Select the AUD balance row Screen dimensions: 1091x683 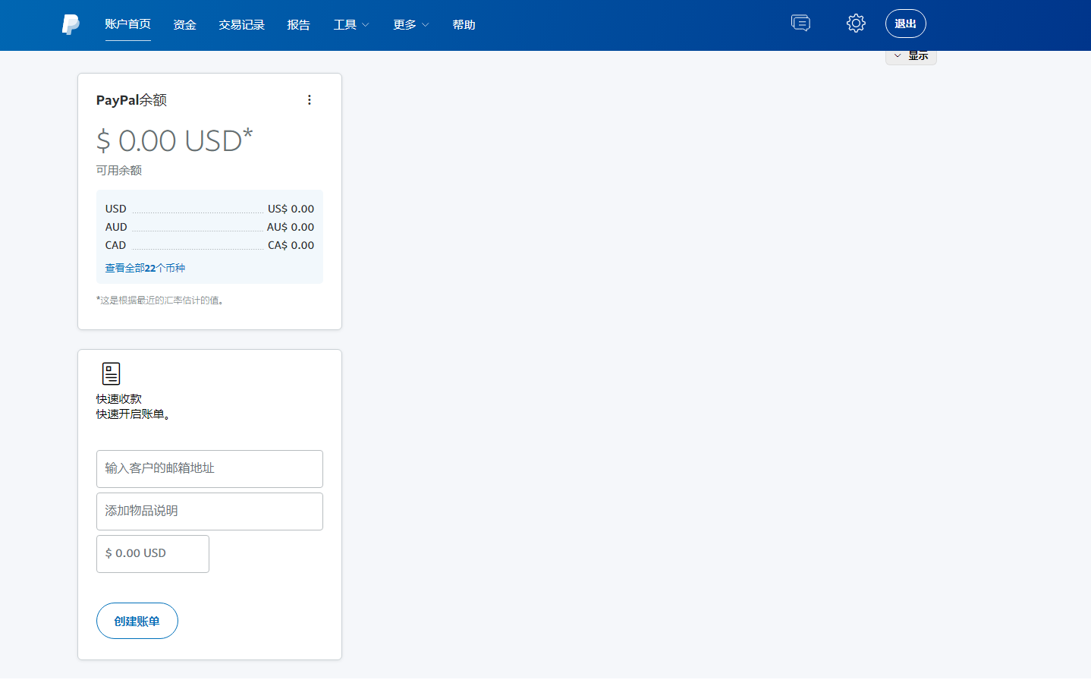pyautogui.click(x=209, y=227)
